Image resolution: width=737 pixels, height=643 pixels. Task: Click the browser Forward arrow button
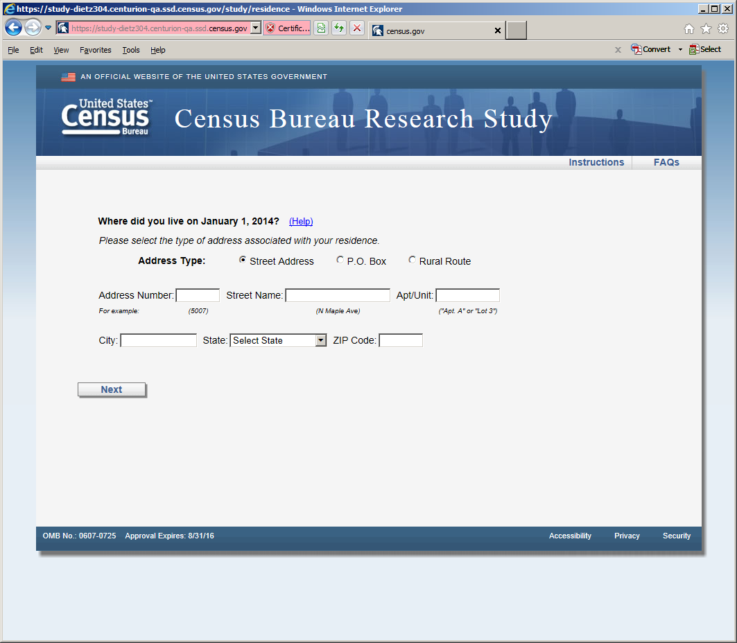(33, 28)
